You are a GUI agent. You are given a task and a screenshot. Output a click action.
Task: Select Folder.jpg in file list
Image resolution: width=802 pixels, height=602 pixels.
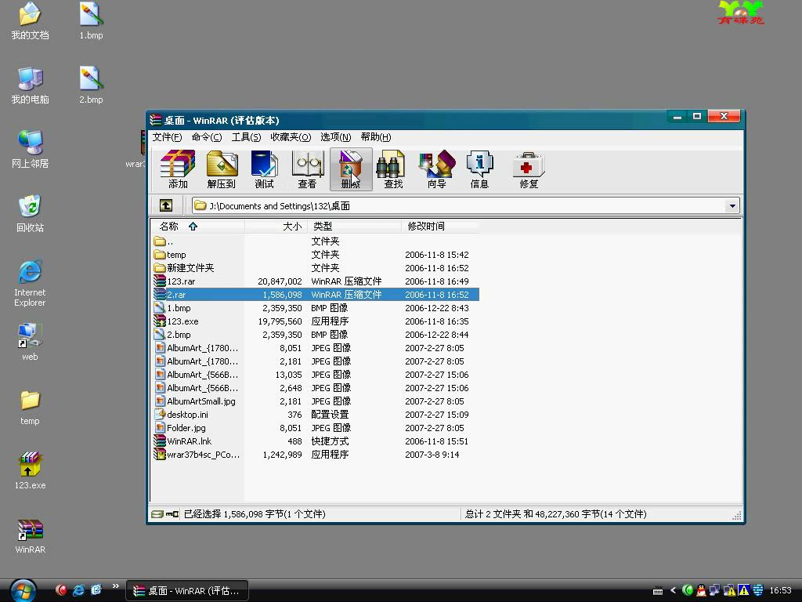click(x=315, y=427)
